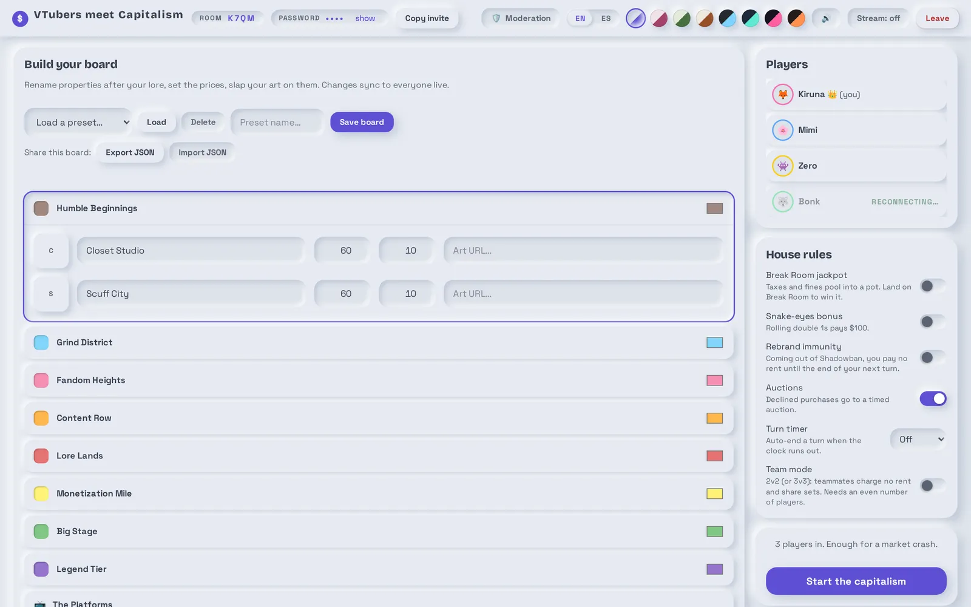Select the dark and sky-blue theme swatch
This screenshot has height=607, width=971.
pos(728,18)
